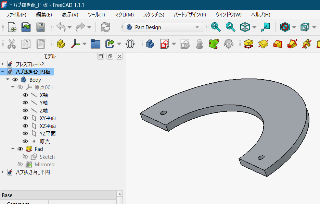
Task: Open the redo history dropdown arrow
Action: [89, 27]
